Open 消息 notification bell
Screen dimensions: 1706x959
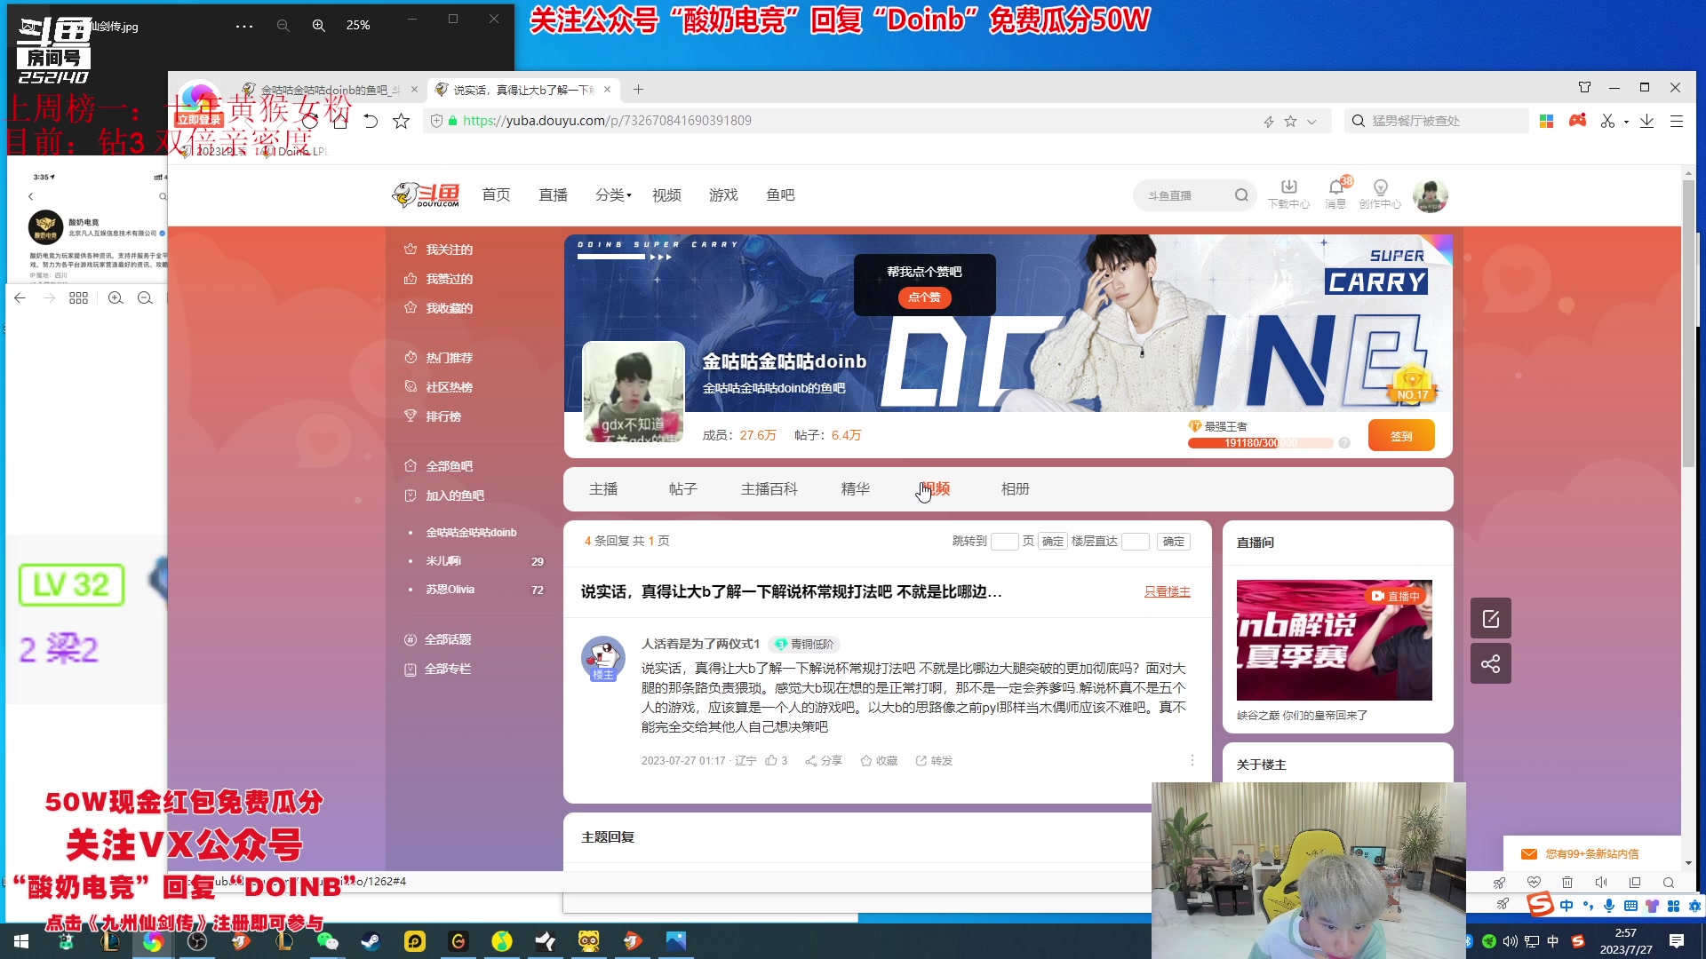(x=1335, y=193)
